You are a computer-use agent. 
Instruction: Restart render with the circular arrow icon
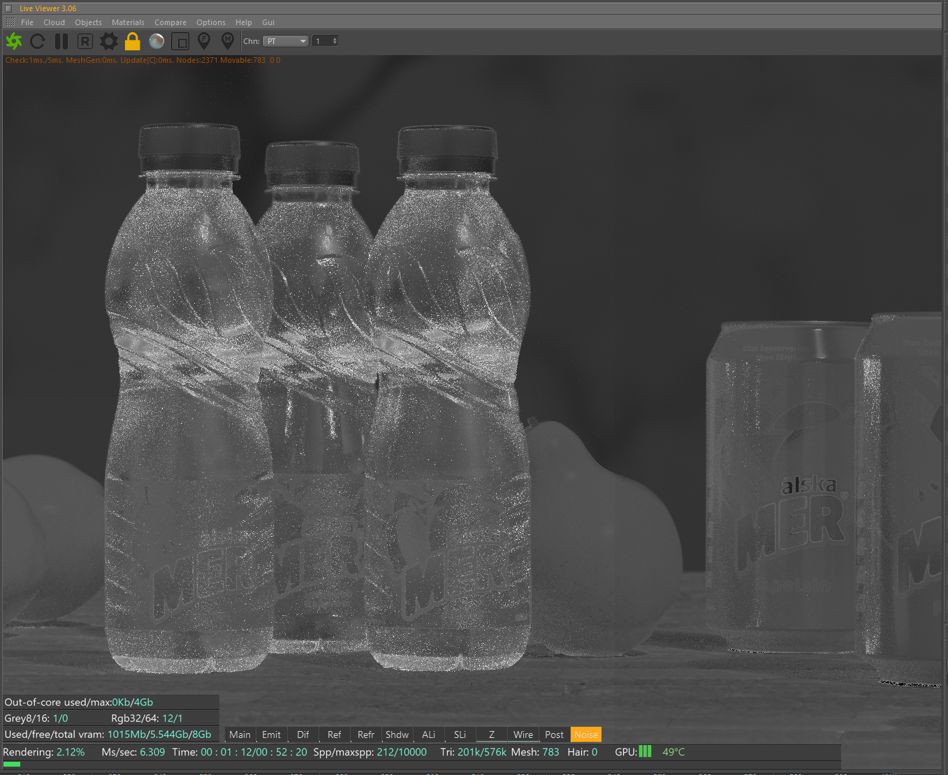[38, 41]
